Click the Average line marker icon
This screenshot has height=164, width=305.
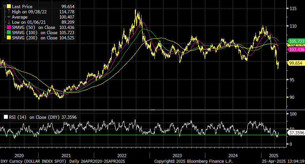point(9,17)
